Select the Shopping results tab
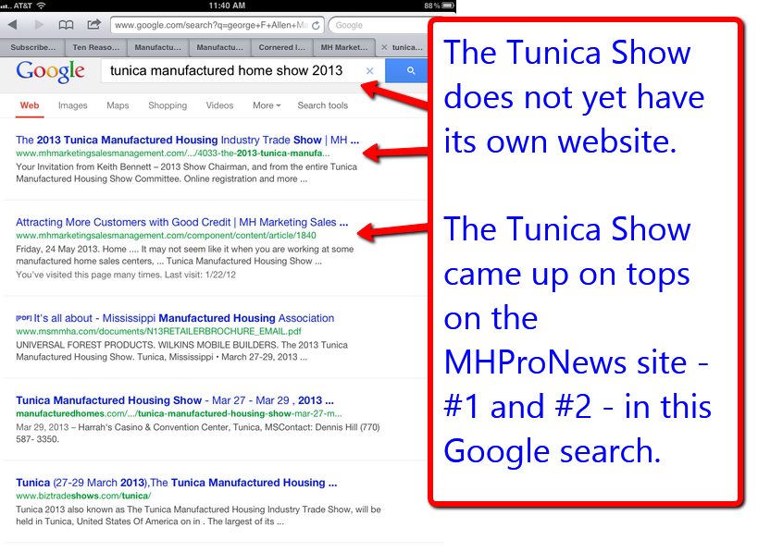This screenshot has height=552, width=758. point(168,105)
